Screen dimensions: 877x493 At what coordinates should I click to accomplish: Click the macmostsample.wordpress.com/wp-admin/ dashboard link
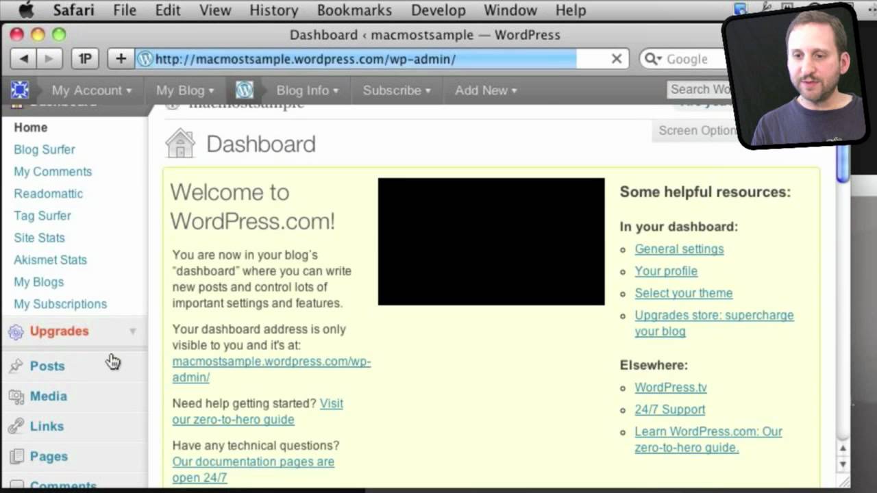click(x=271, y=369)
